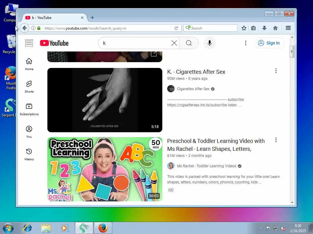
Task: Open the Windows Start menu
Action: point(8,228)
